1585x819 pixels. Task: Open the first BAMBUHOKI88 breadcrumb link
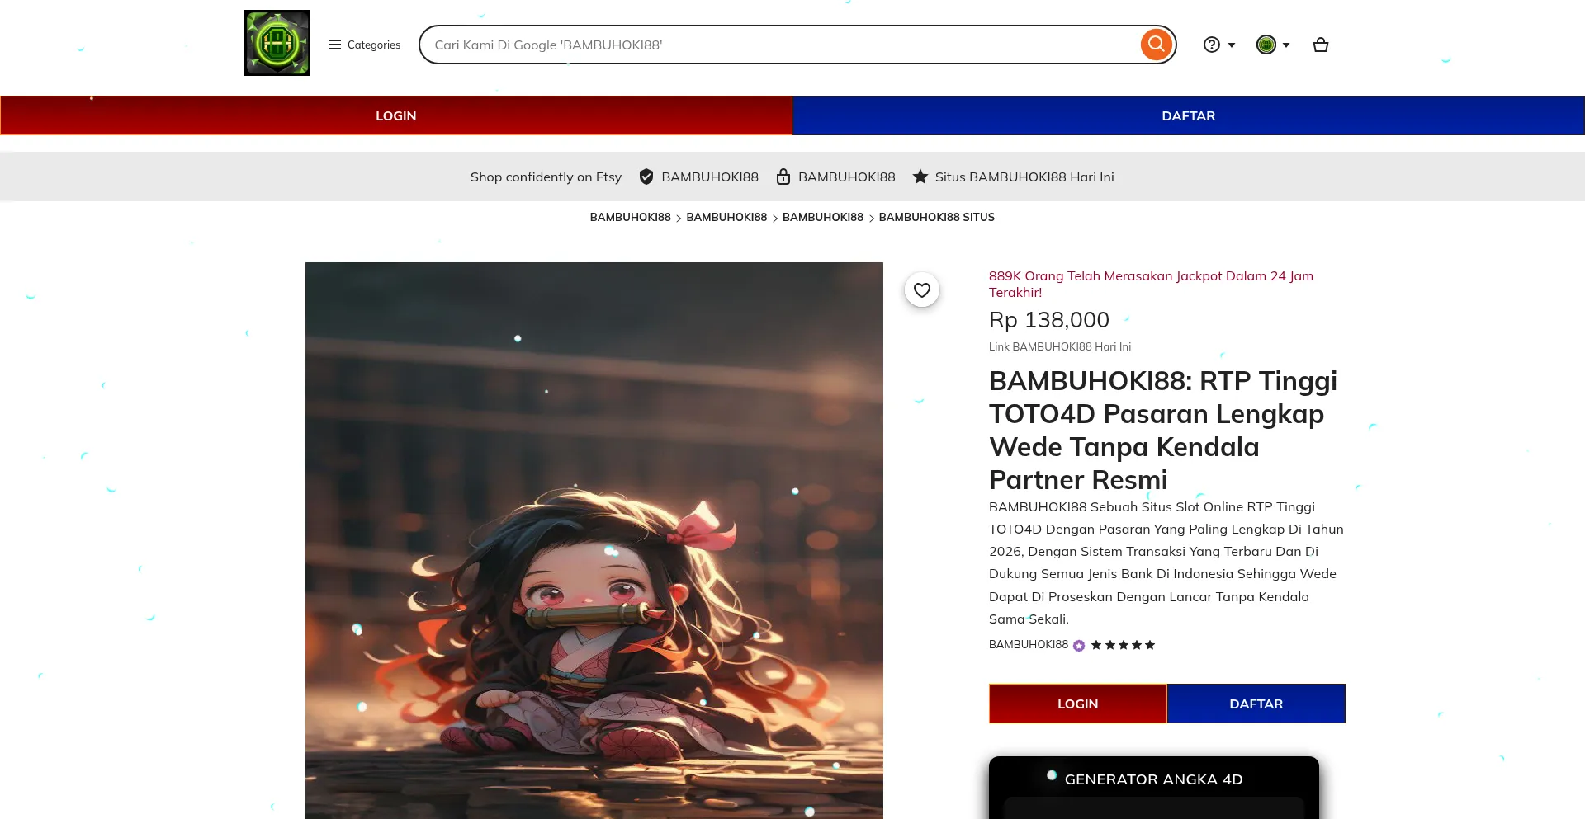pos(630,217)
